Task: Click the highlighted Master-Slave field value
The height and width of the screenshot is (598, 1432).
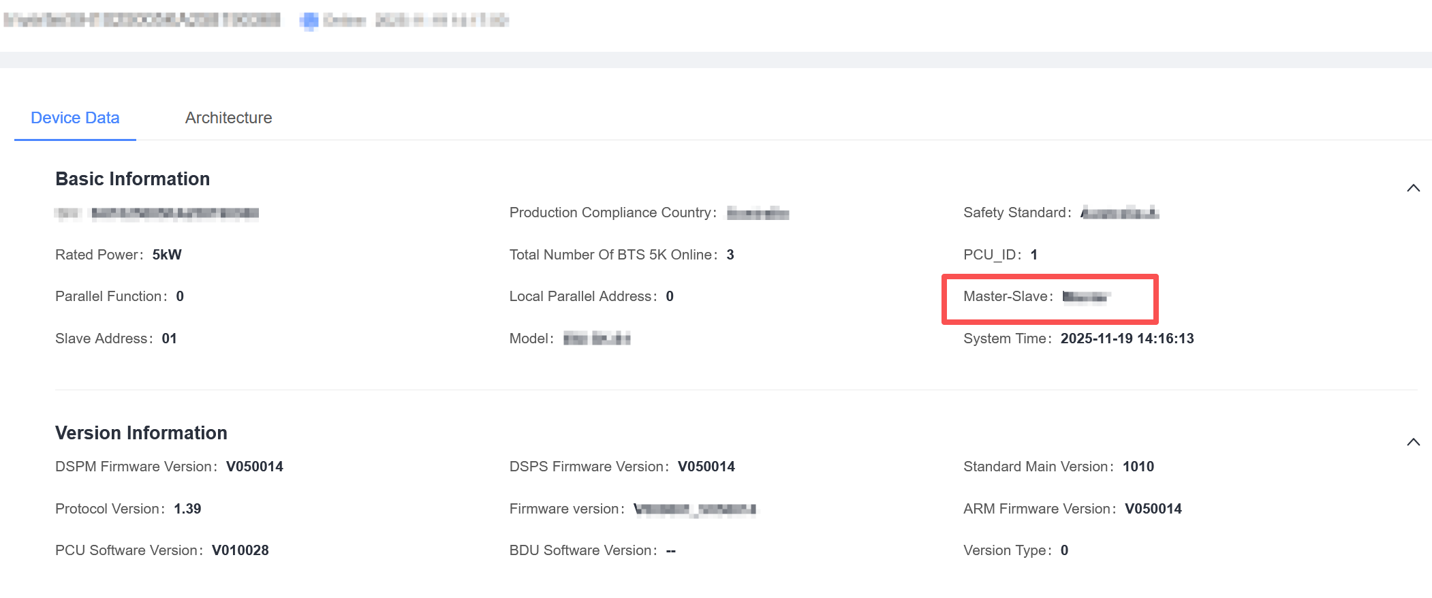Action: 1086,296
